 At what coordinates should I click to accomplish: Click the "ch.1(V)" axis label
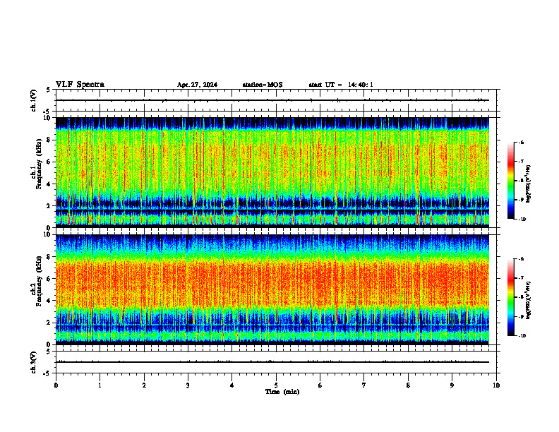[33, 100]
